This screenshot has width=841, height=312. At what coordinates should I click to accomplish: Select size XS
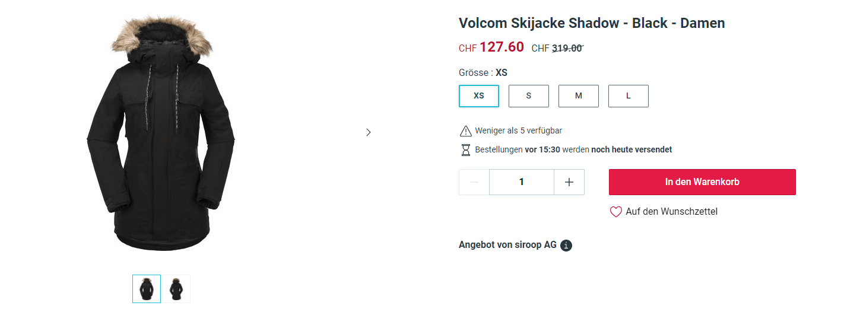(479, 96)
